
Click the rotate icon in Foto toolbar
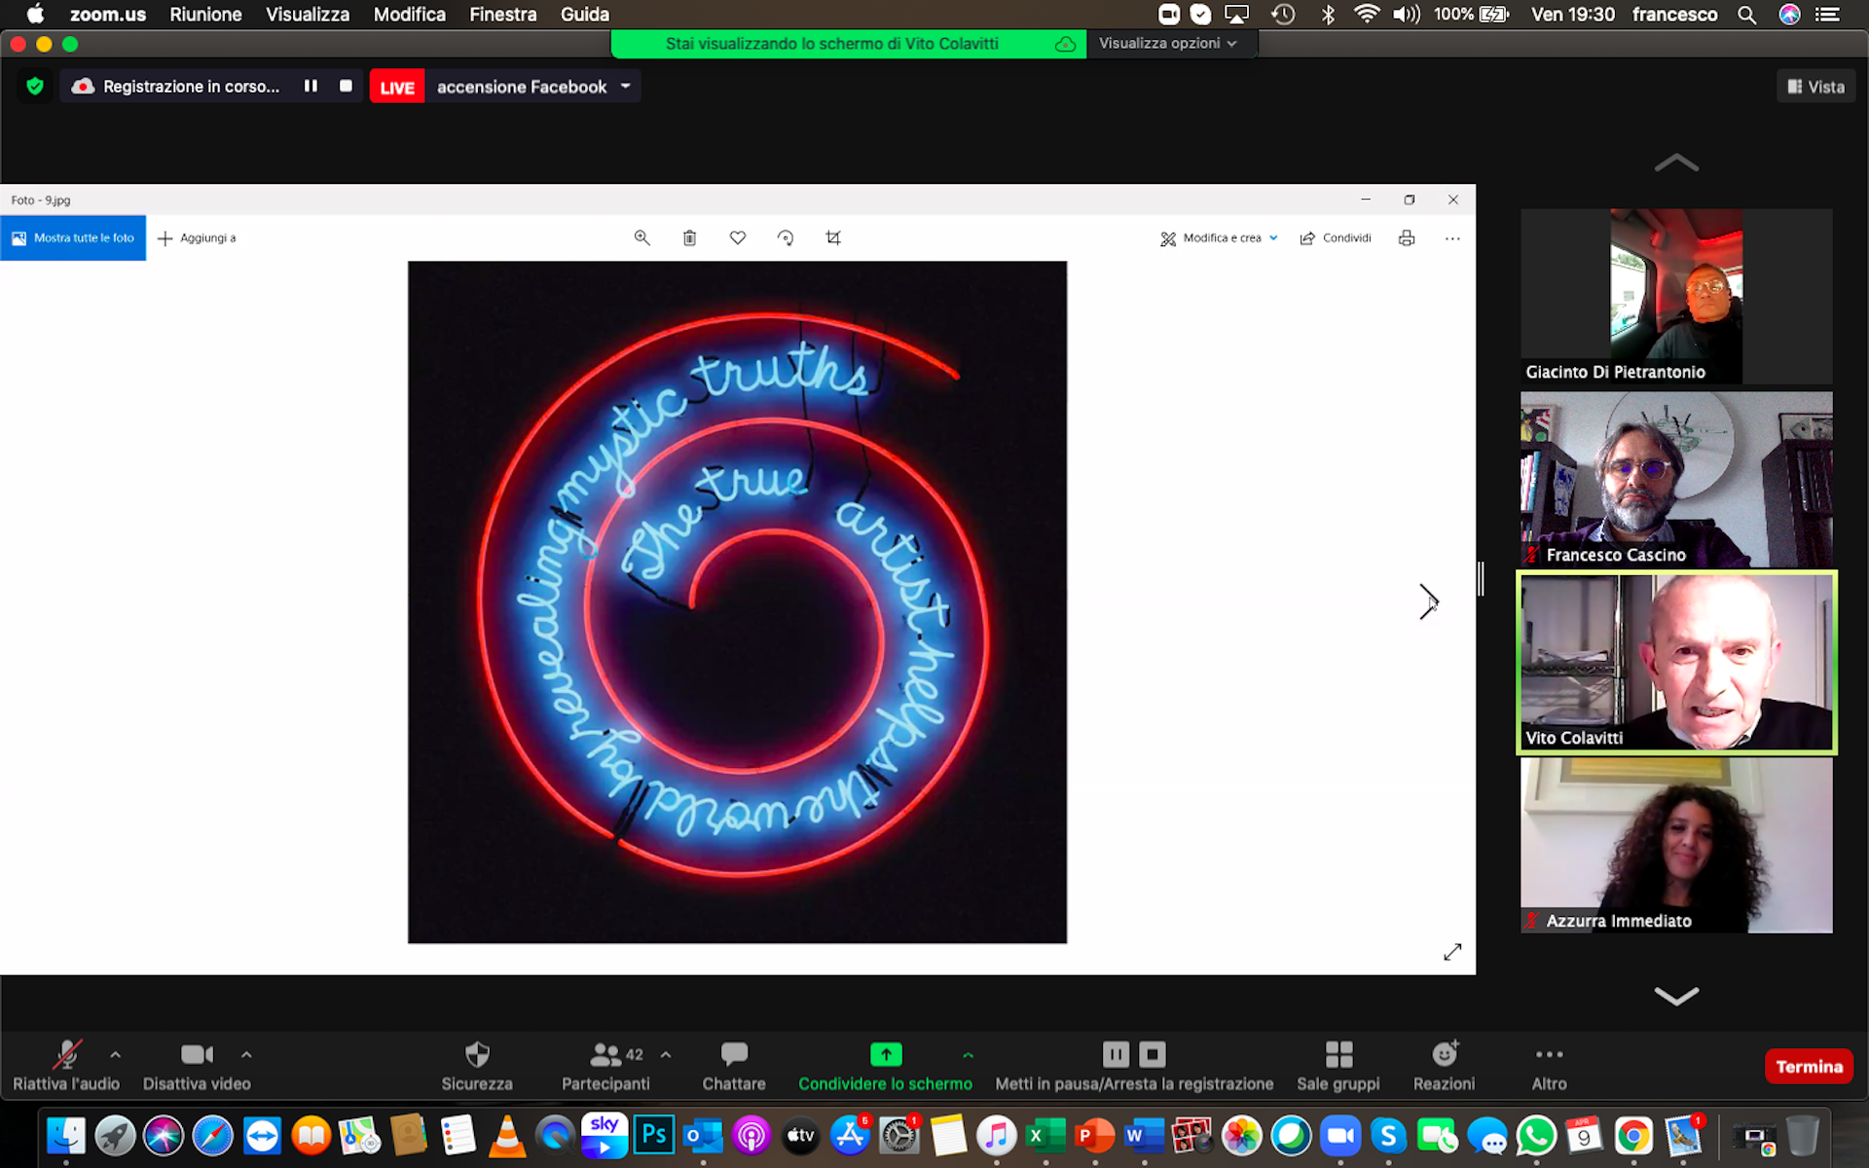click(x=786, y=237)
